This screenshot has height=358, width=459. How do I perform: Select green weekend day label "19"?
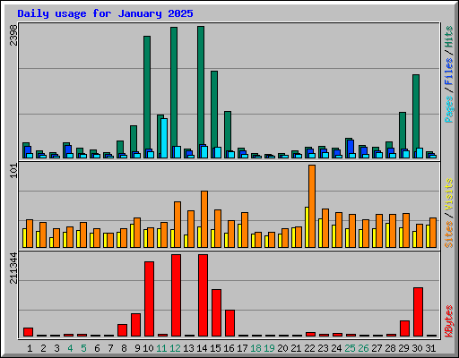tap(269, 348)
